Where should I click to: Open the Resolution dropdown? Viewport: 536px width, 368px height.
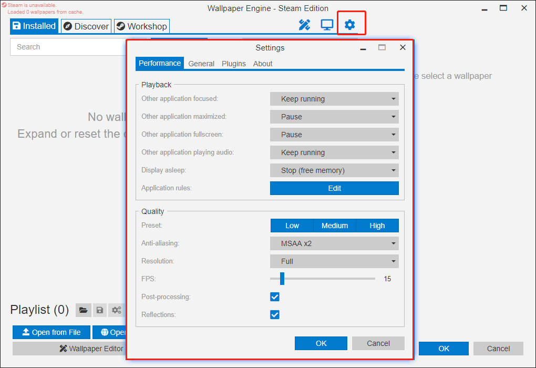coord(334,261)
